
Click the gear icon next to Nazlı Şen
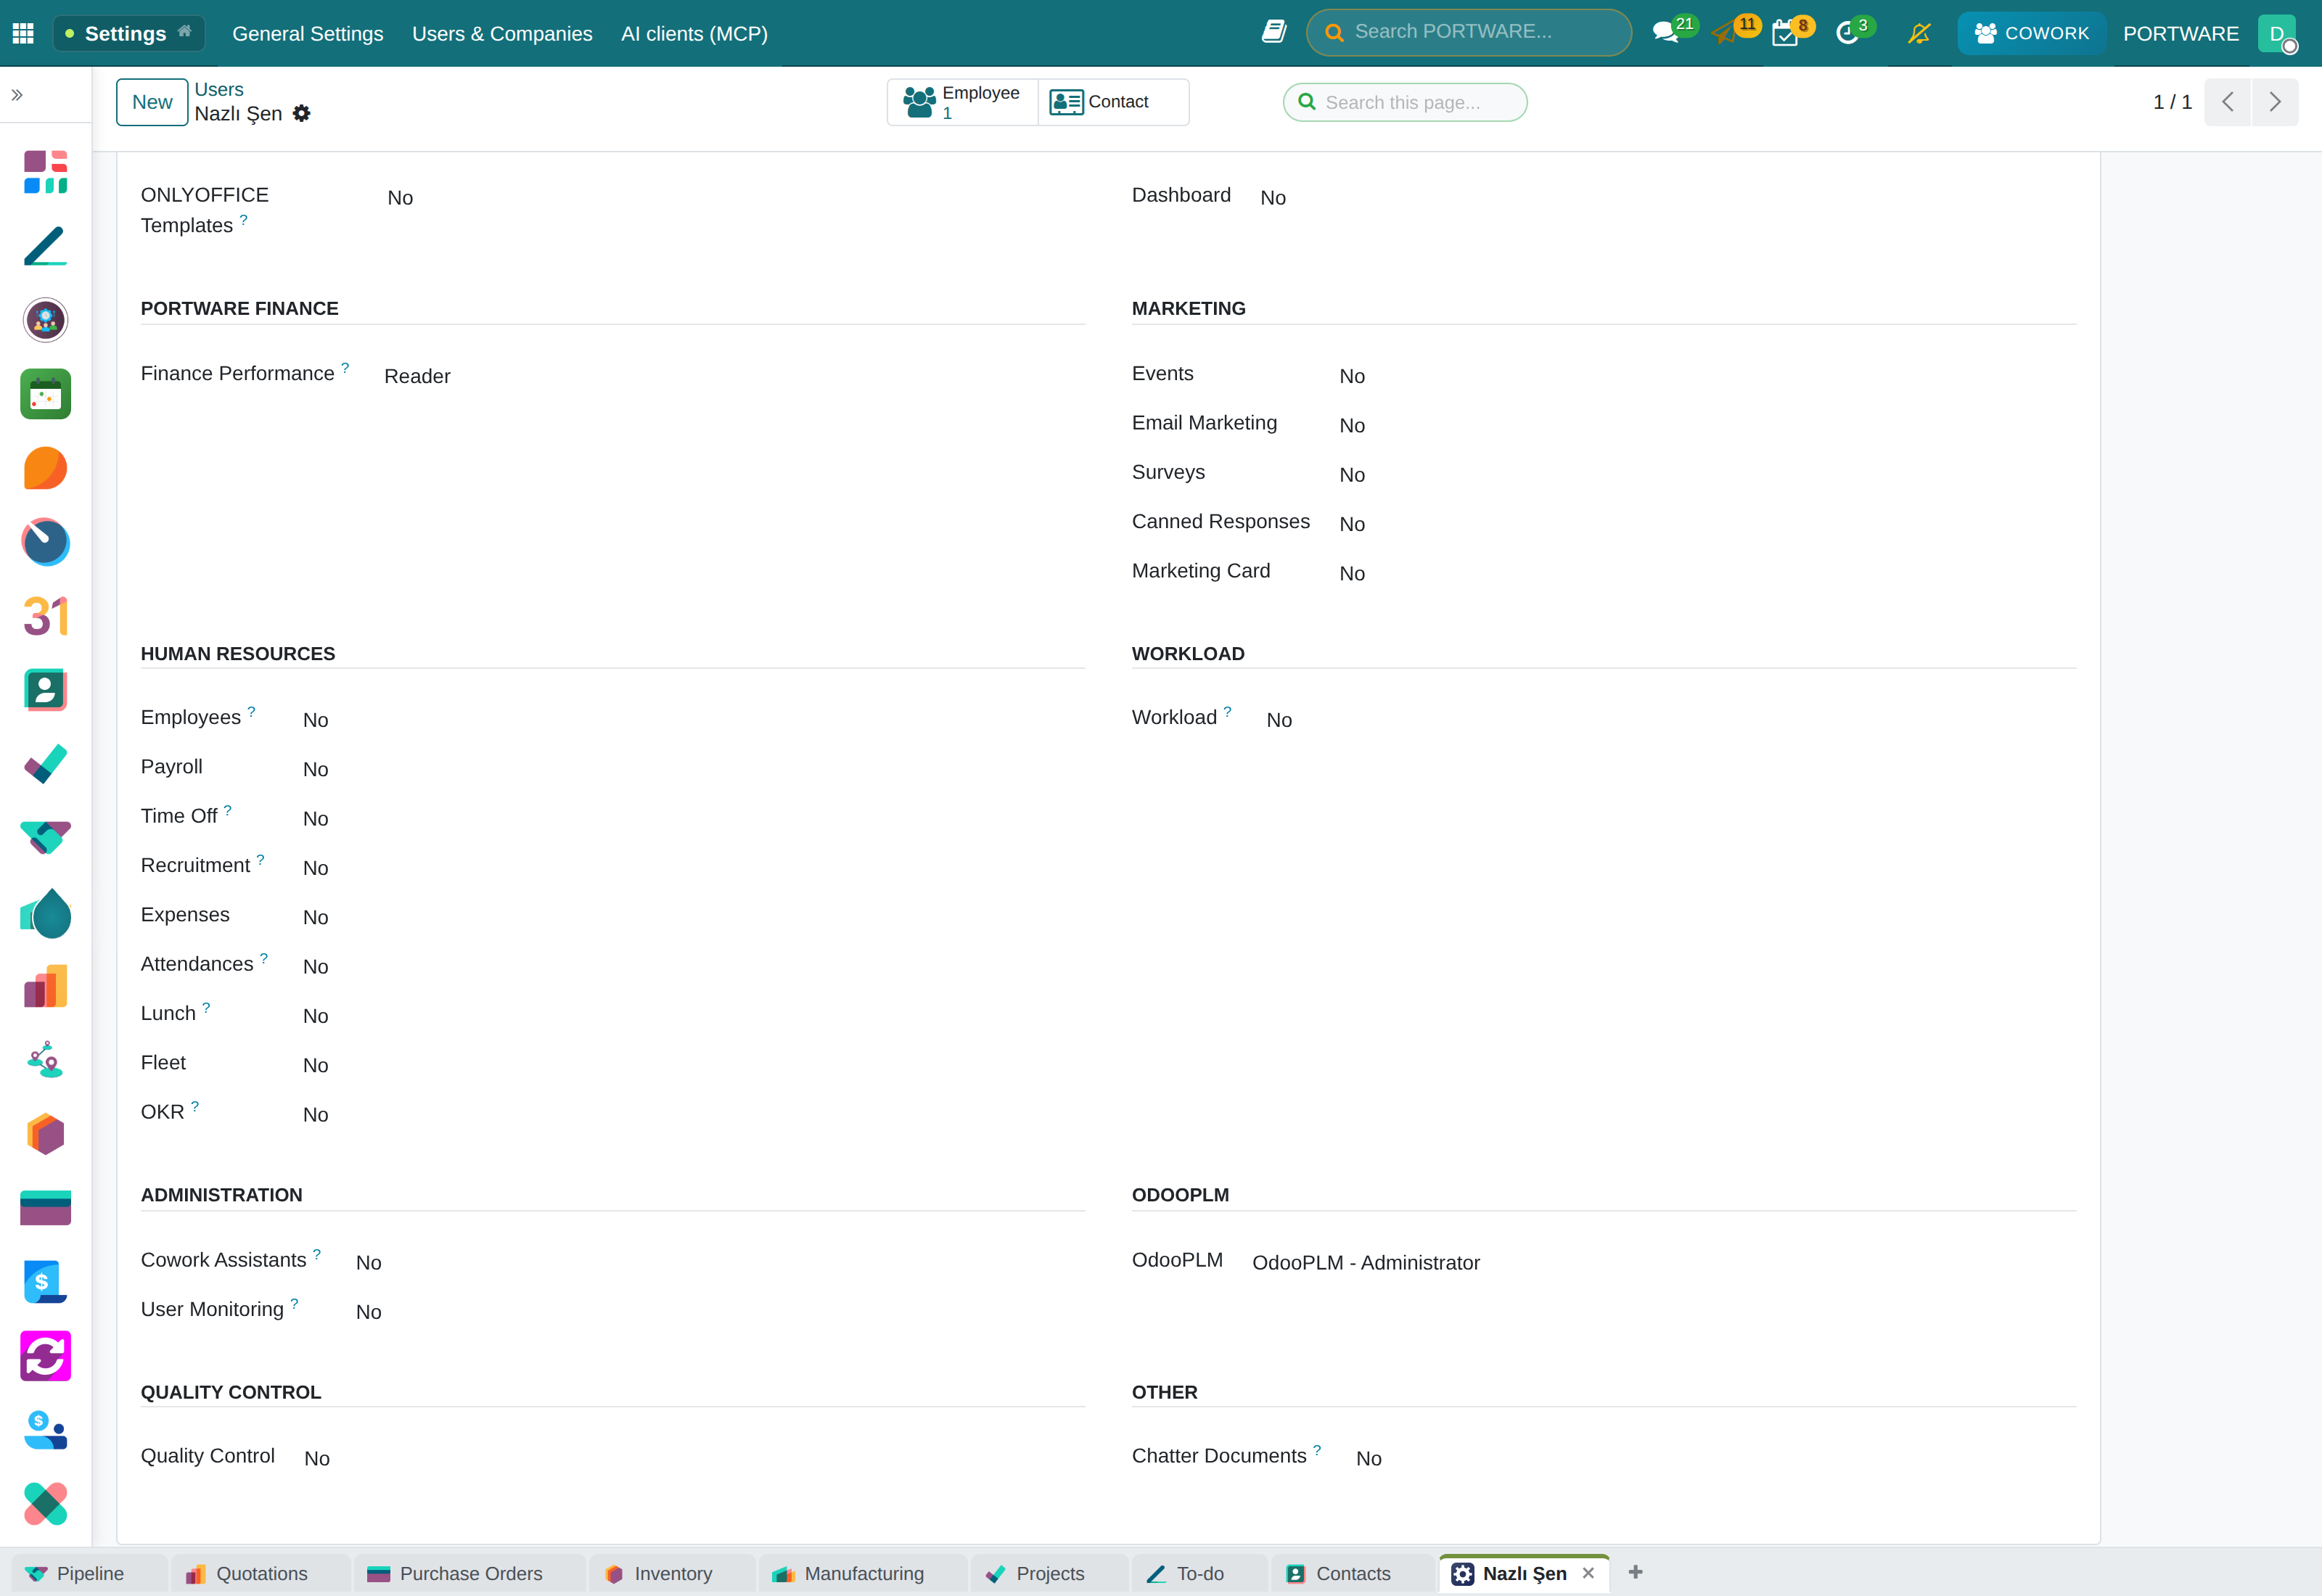[x=301, y=114]
